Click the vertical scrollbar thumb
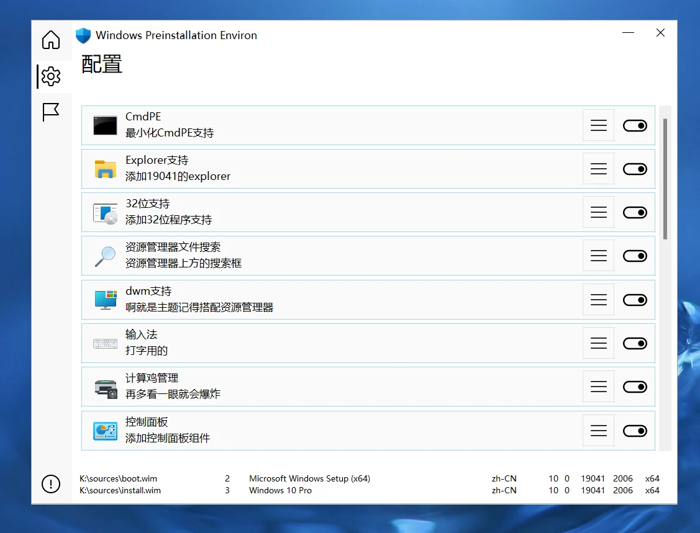This screenshot has height=533, width=700. [665, 179]
